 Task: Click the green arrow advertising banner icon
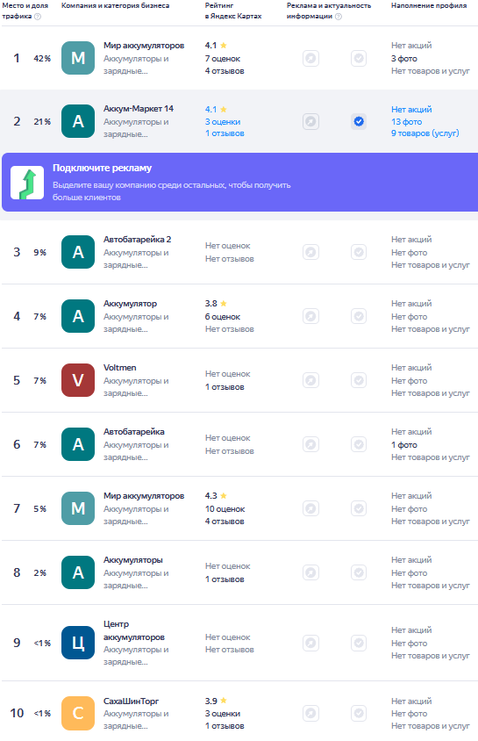tap(27, 183)
